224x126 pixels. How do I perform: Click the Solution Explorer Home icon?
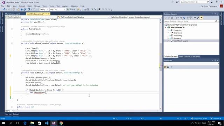(x=172, y=18)
